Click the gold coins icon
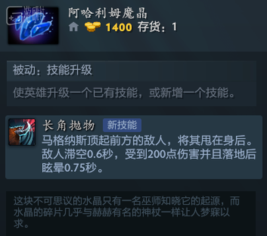Image resolution: width=267 pixels, height=236 pixels. tap(93, 27)
